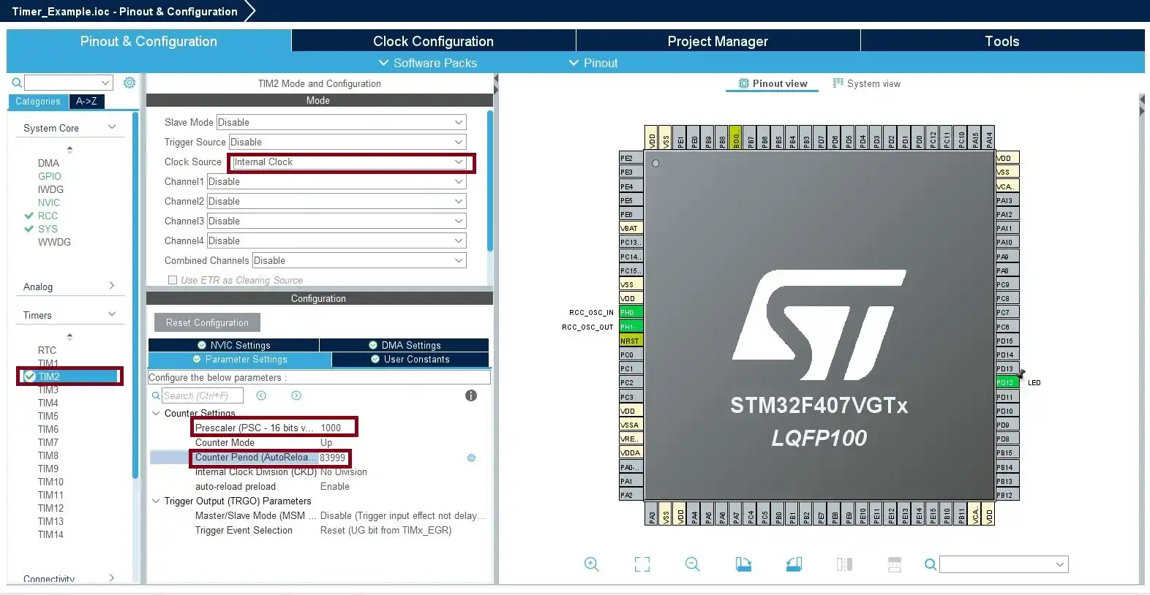1150x595 pixels.
Task: Select the Parameter Settings tab
Action: pyautogui.click(x=240, y=359)
